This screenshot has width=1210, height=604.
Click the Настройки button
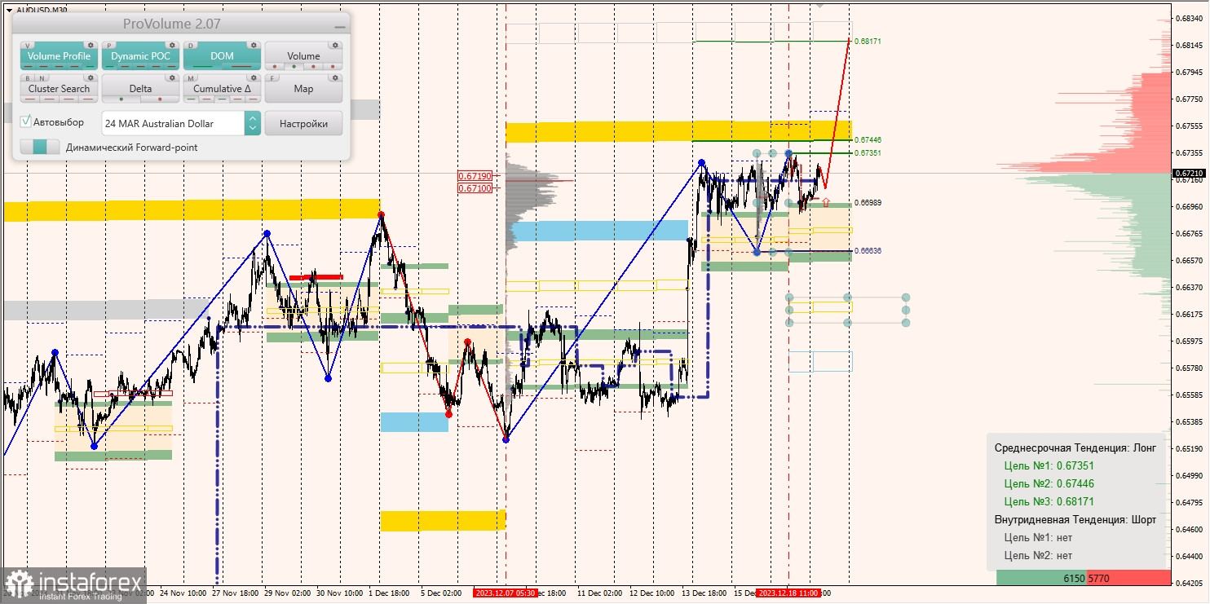(303, 123)
